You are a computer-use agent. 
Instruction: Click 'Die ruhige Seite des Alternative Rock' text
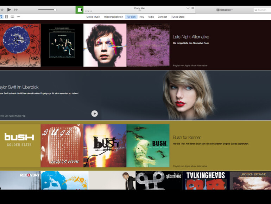191,43
